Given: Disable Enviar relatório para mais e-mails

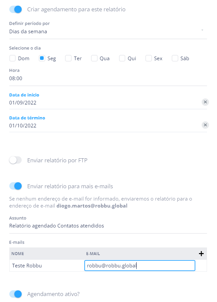Looking at the screenshot, I should point(16,186).
